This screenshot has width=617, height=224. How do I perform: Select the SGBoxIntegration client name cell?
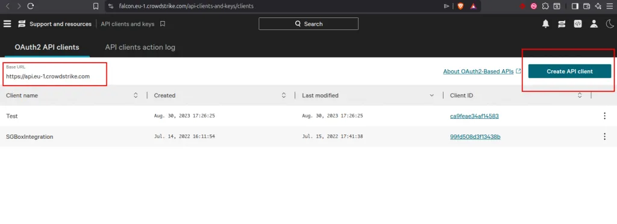(x=30, y=136)
